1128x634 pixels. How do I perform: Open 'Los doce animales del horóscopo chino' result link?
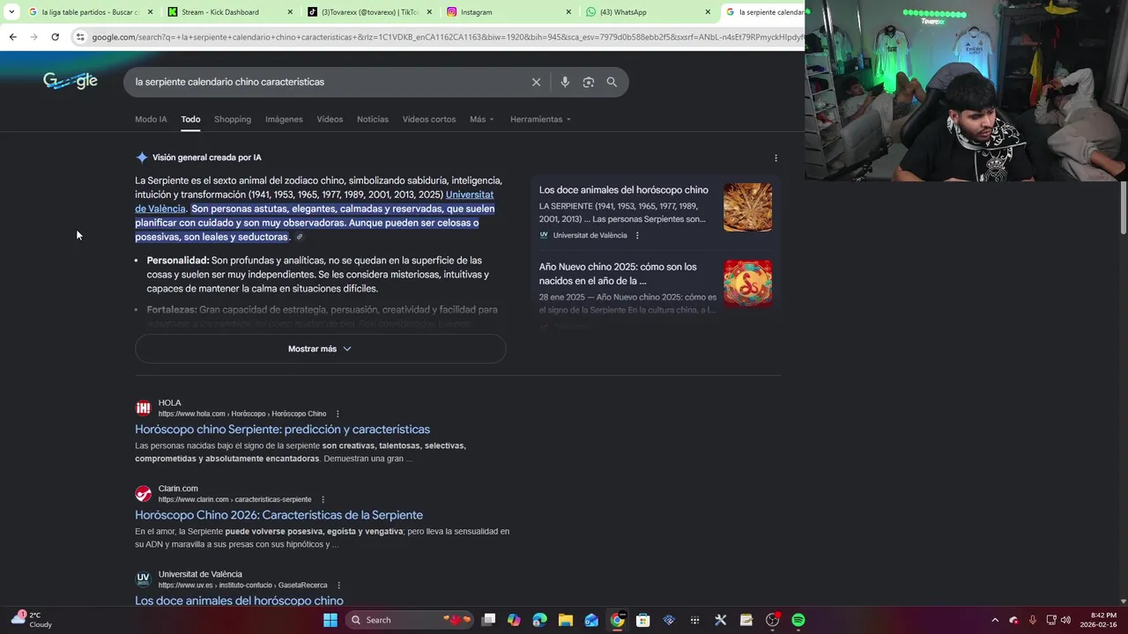[239, 601]
